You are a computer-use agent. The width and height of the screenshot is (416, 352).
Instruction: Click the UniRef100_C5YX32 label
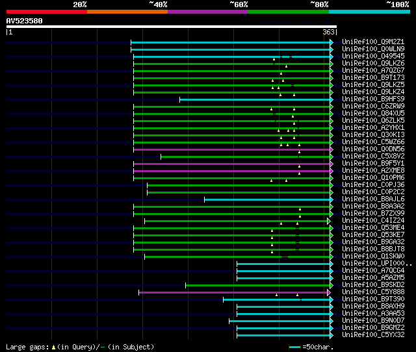coord(373,335)
